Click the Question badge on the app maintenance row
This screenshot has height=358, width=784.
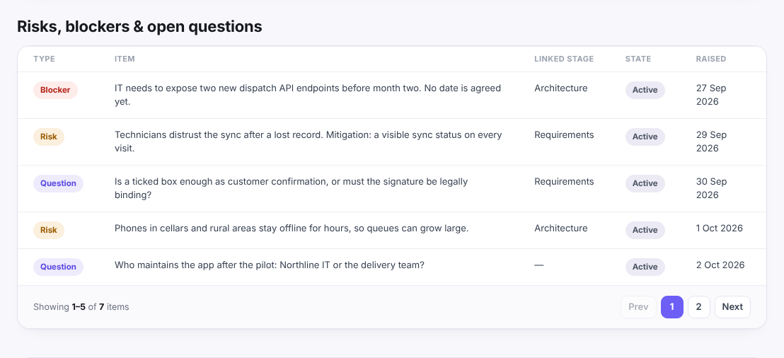58,267
